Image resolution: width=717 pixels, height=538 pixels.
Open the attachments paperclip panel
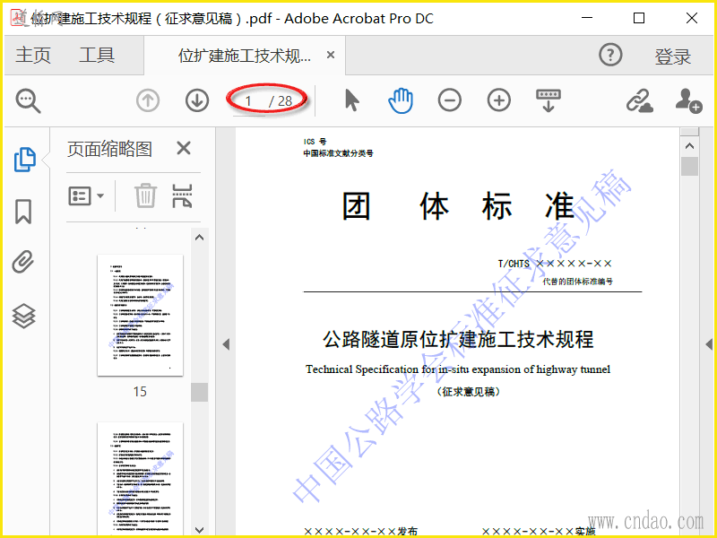coord(23,262)
